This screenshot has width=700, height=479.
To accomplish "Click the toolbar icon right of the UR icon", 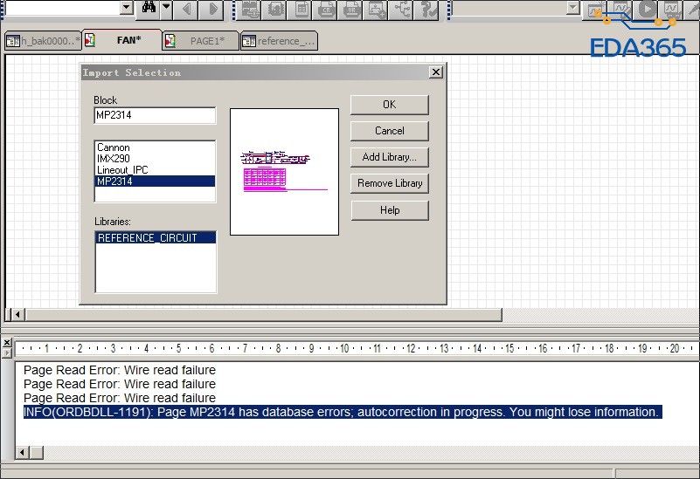I will (x=377, y=10).
